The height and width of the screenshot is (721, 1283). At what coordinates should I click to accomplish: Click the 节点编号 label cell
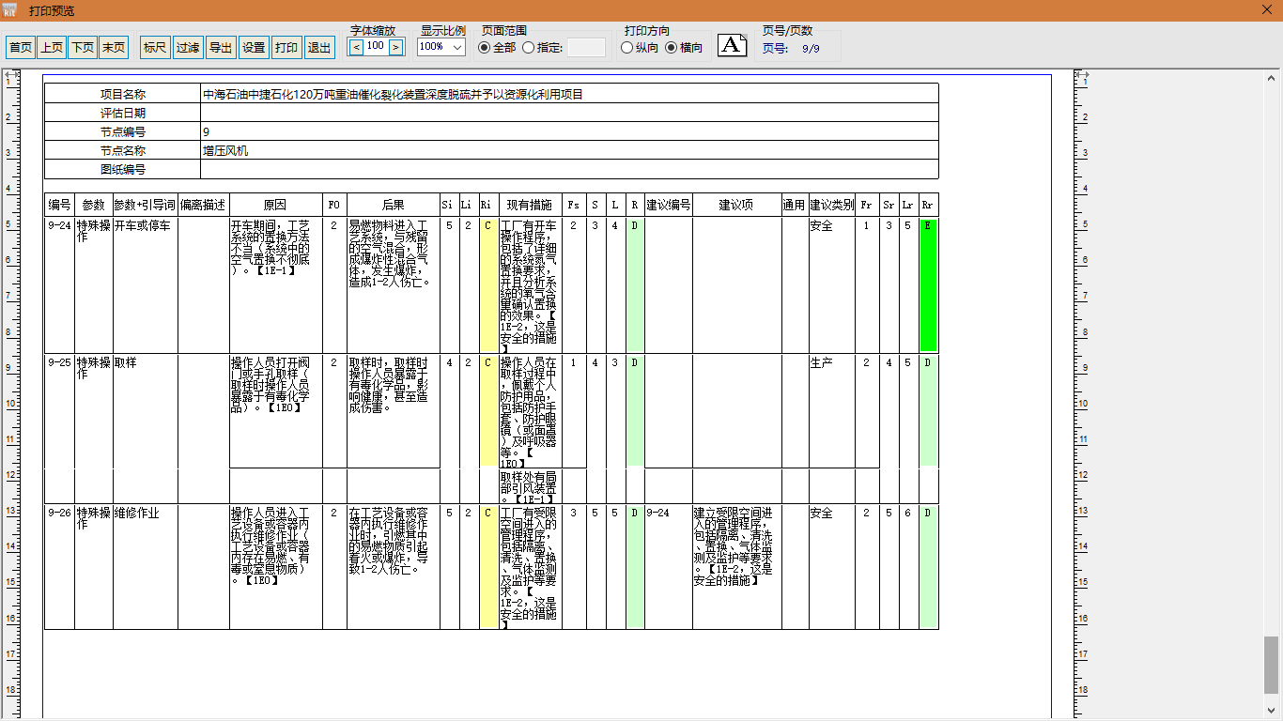tap(122, 131)
